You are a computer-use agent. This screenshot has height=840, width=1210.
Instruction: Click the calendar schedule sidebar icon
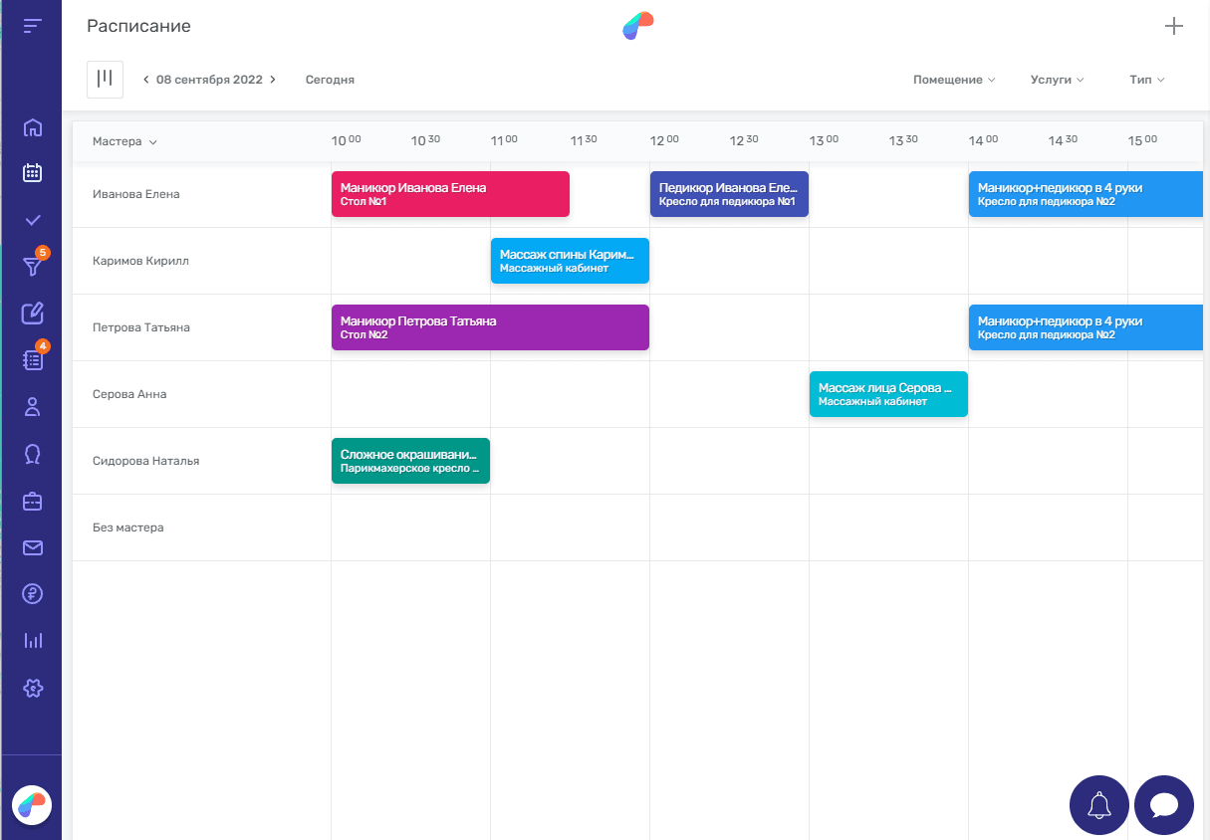coord(32,173)
